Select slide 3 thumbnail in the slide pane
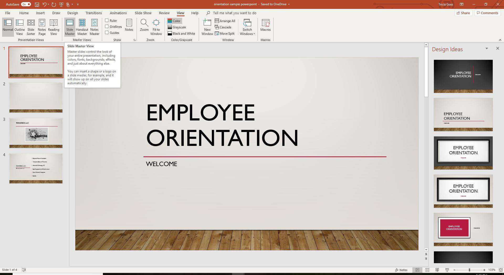The height and width of the screenshot is (275, 504). pos(36,133)
